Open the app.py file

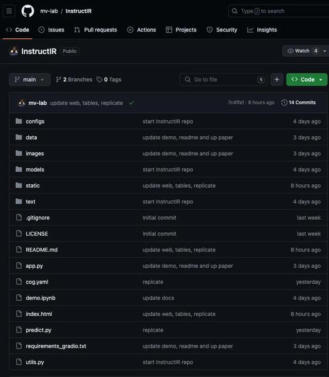pos(34,266)
